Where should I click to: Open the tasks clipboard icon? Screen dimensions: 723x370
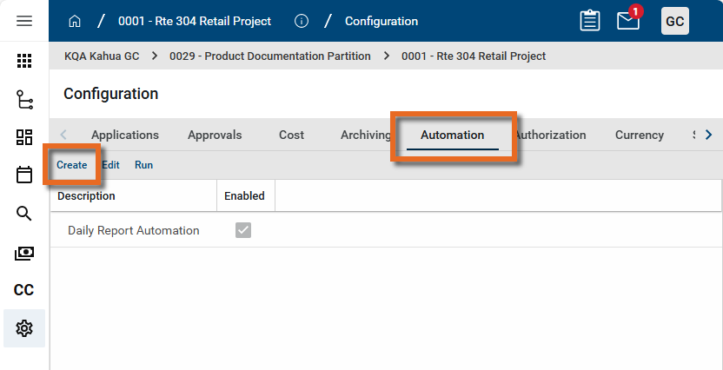pos(589,21)
